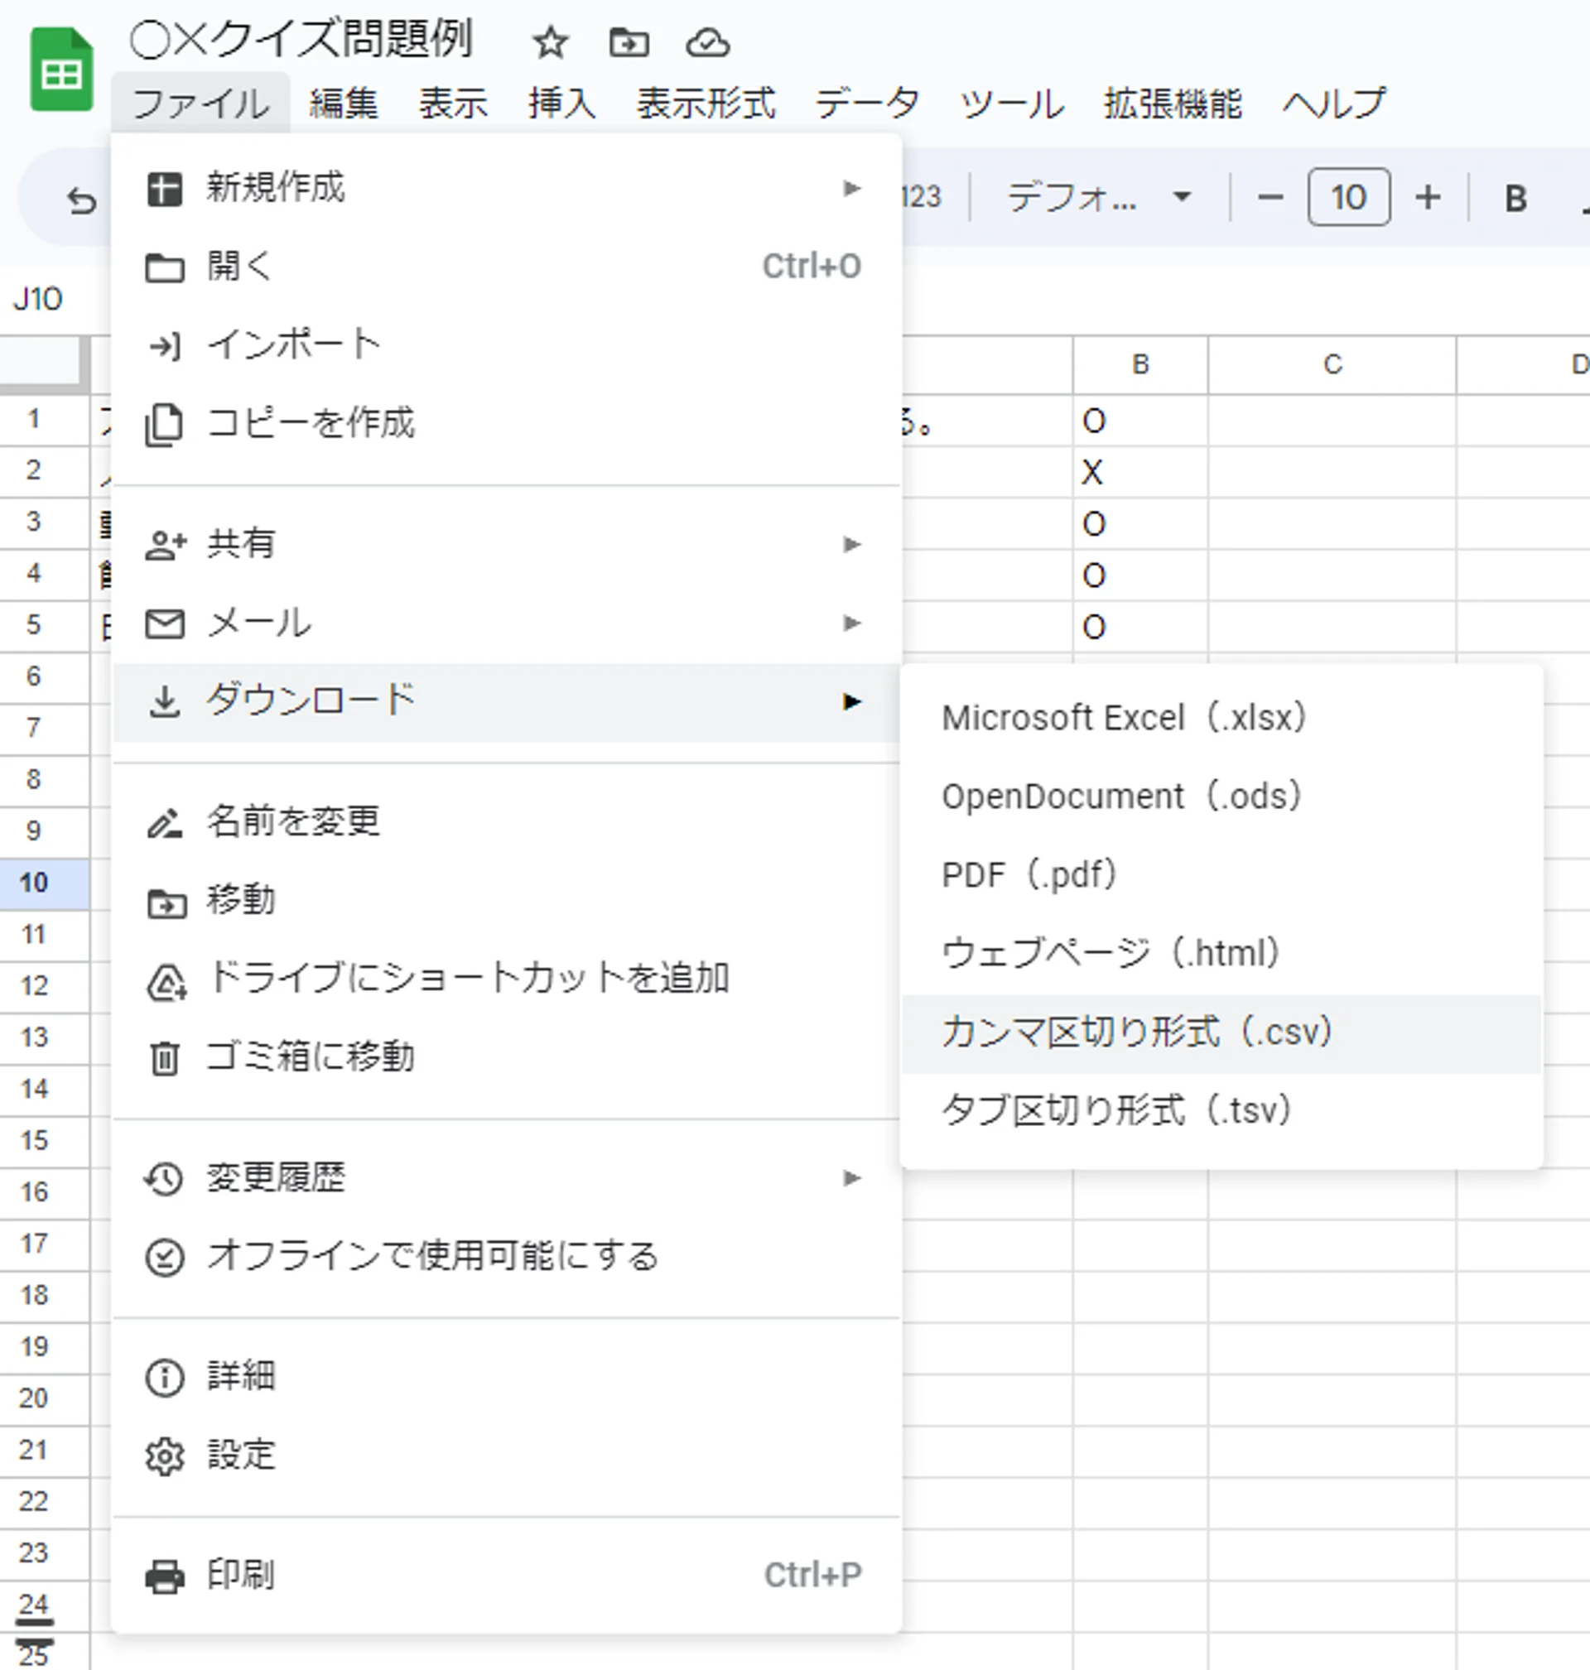
Task: Select PDF (.pdf) download option
Action: (1029, 875)
